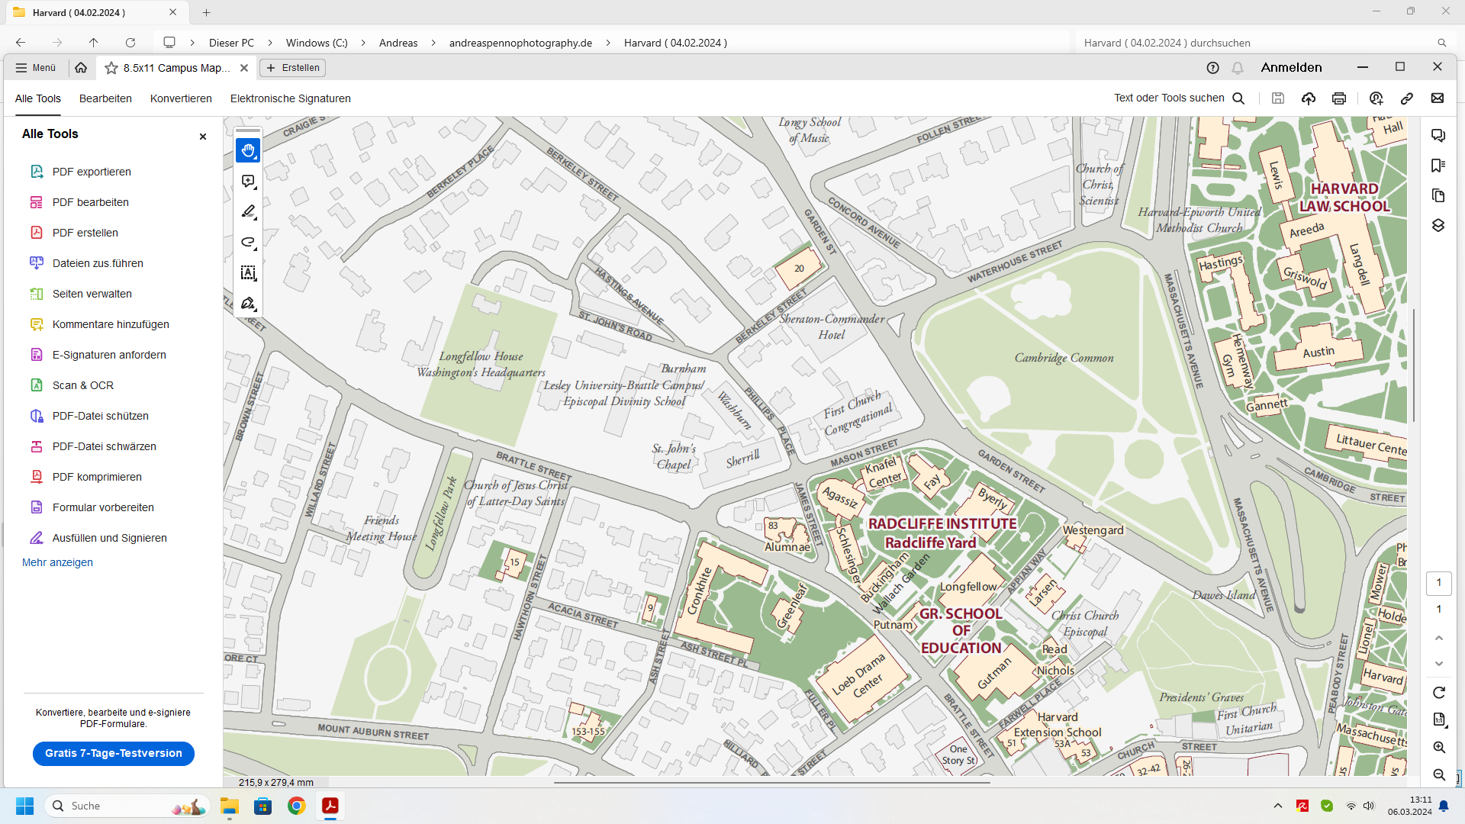Select the fill and sign pen tool
1465x824 pixels.
248,304
